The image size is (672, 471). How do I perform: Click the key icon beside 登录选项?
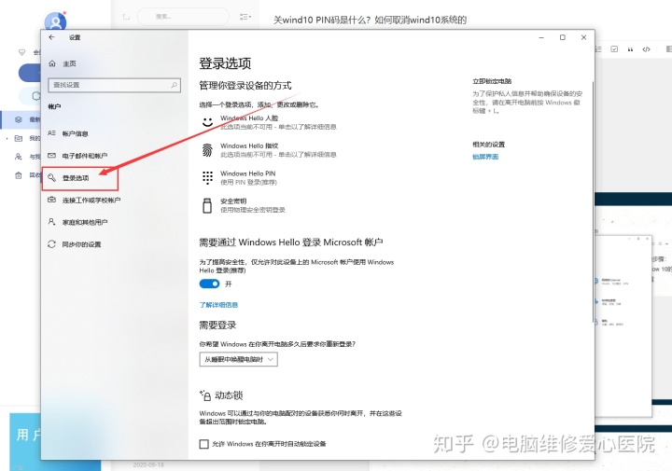pos(52,178)
